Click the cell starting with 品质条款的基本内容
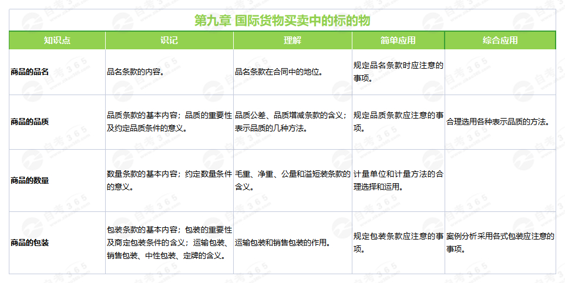This screenshot has height=283, width=565. (169, 122)
